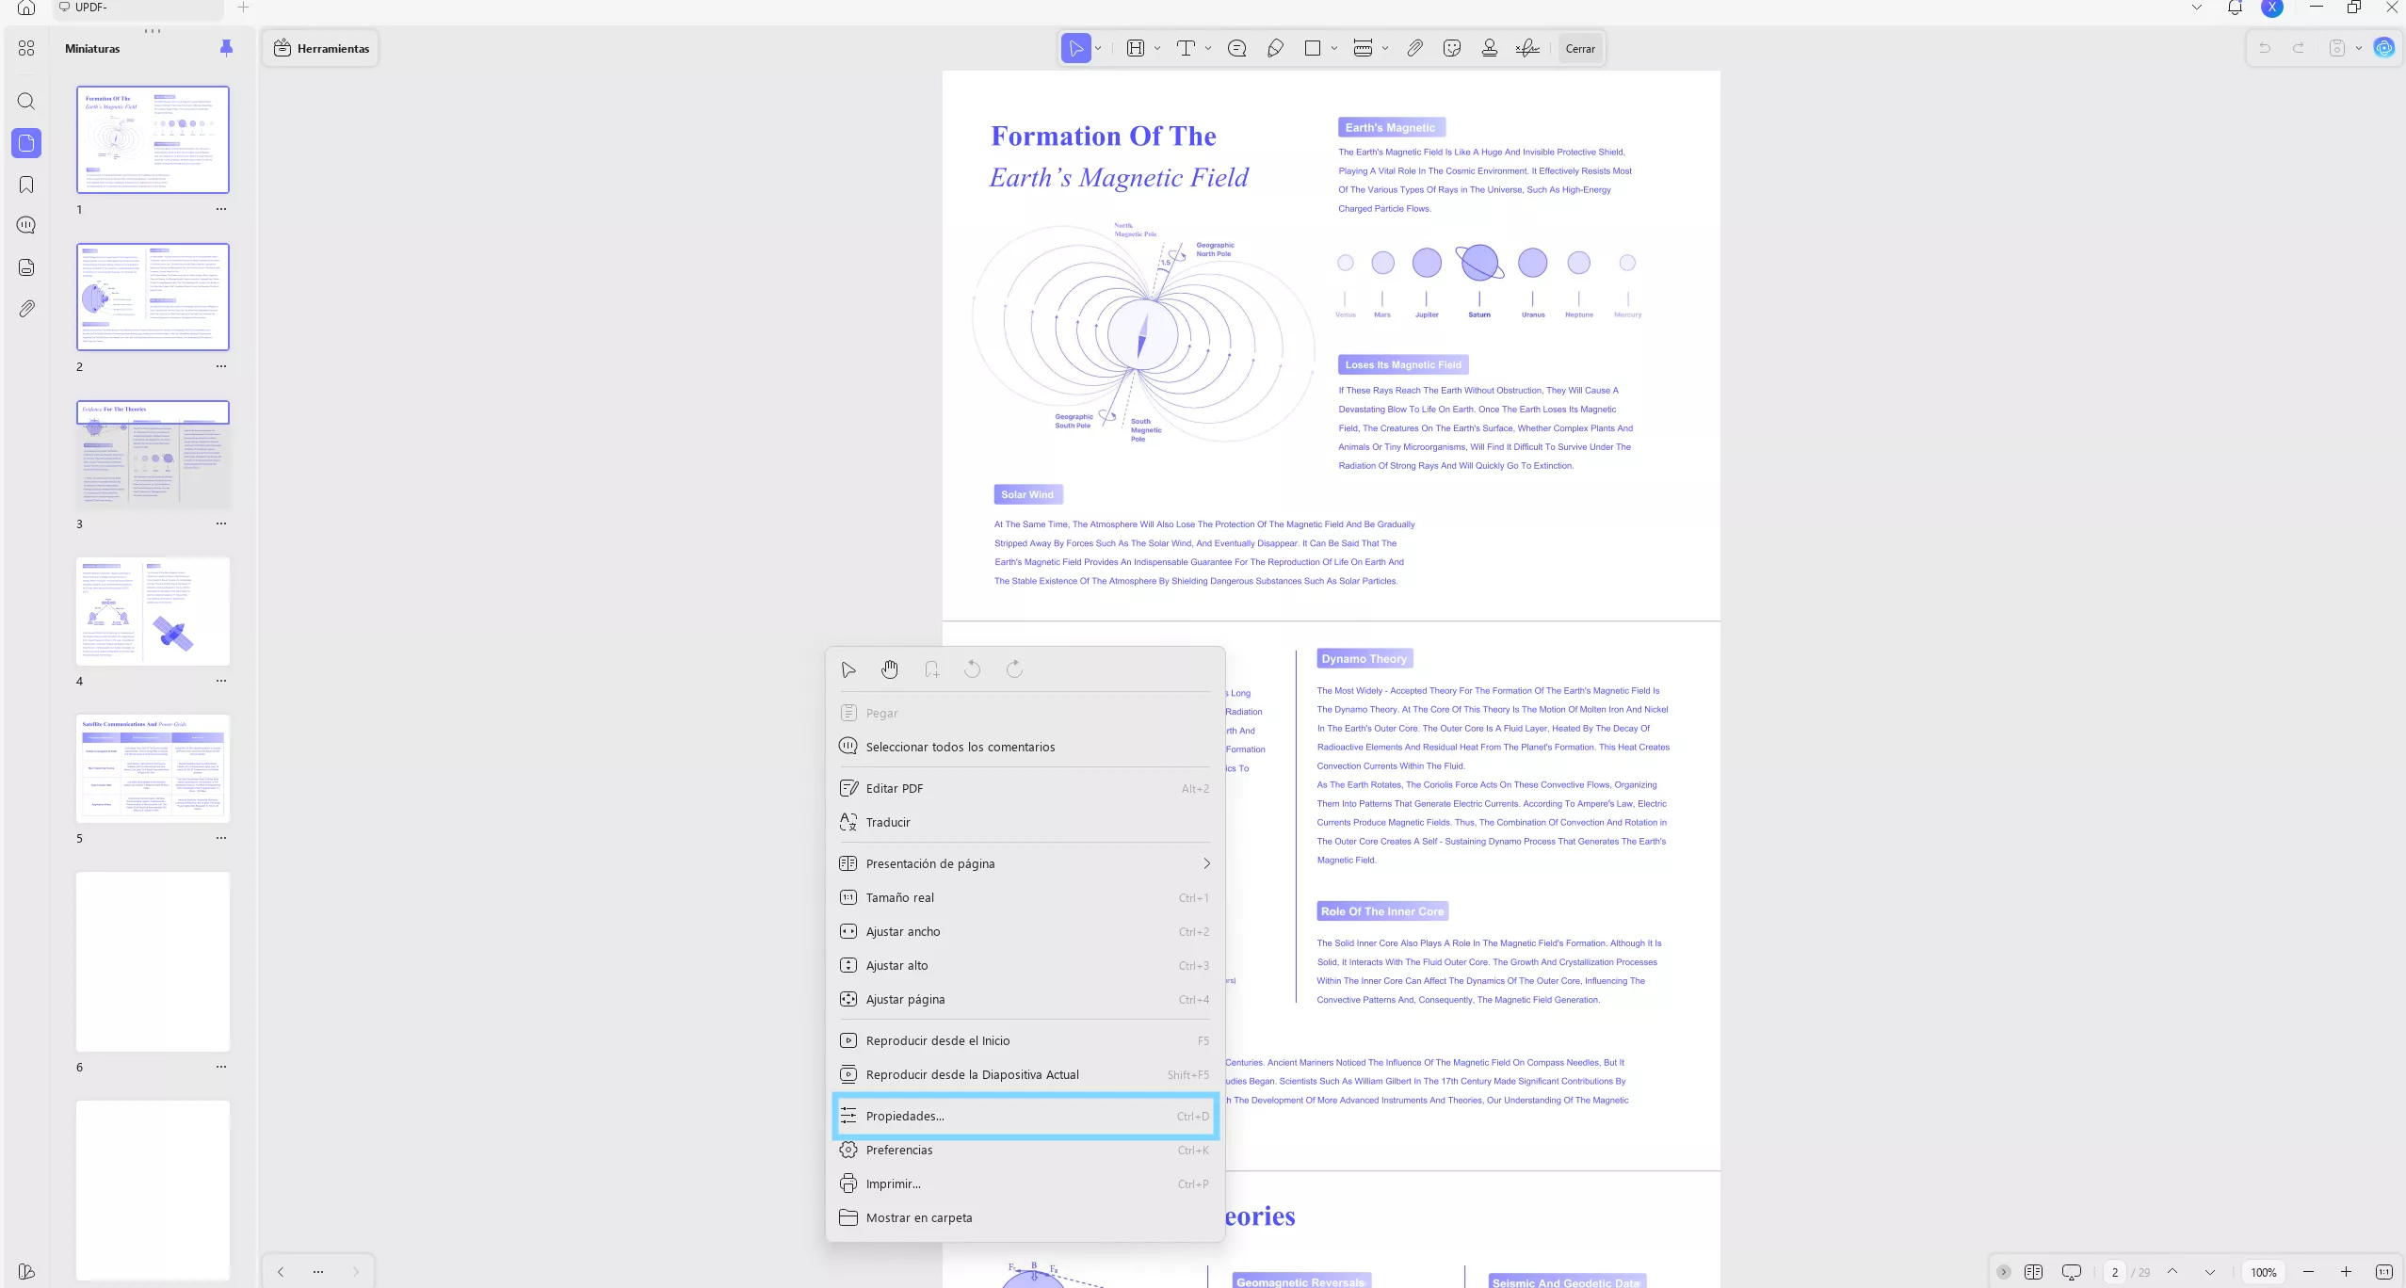Select the stamp annotation tool
This screenshot has width=2406, height=1288.
point(1489,48)
